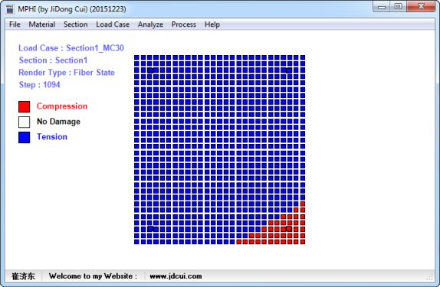Open the Analyze menu
This screenshot has width=440, height=287.
pyautogui.click(x=150, y=24)
